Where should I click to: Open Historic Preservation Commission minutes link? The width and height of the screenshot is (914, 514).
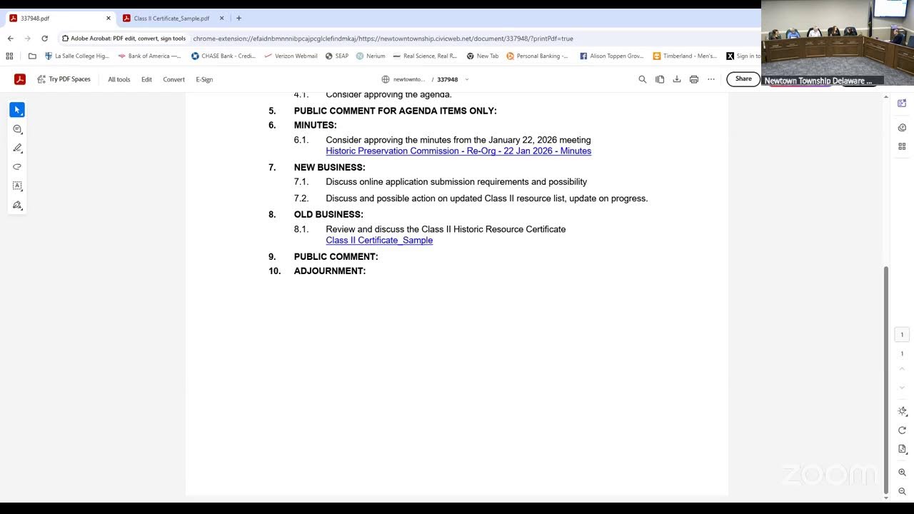458,151
